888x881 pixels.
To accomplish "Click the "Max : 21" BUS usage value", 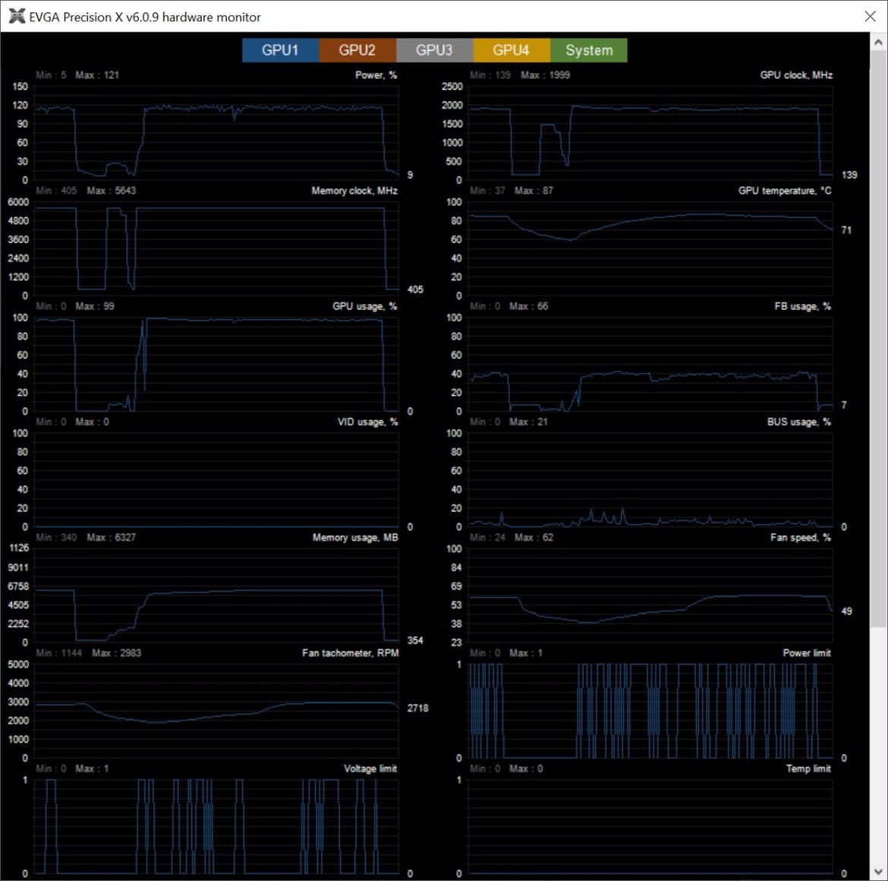I will click(x=528, y=422).
